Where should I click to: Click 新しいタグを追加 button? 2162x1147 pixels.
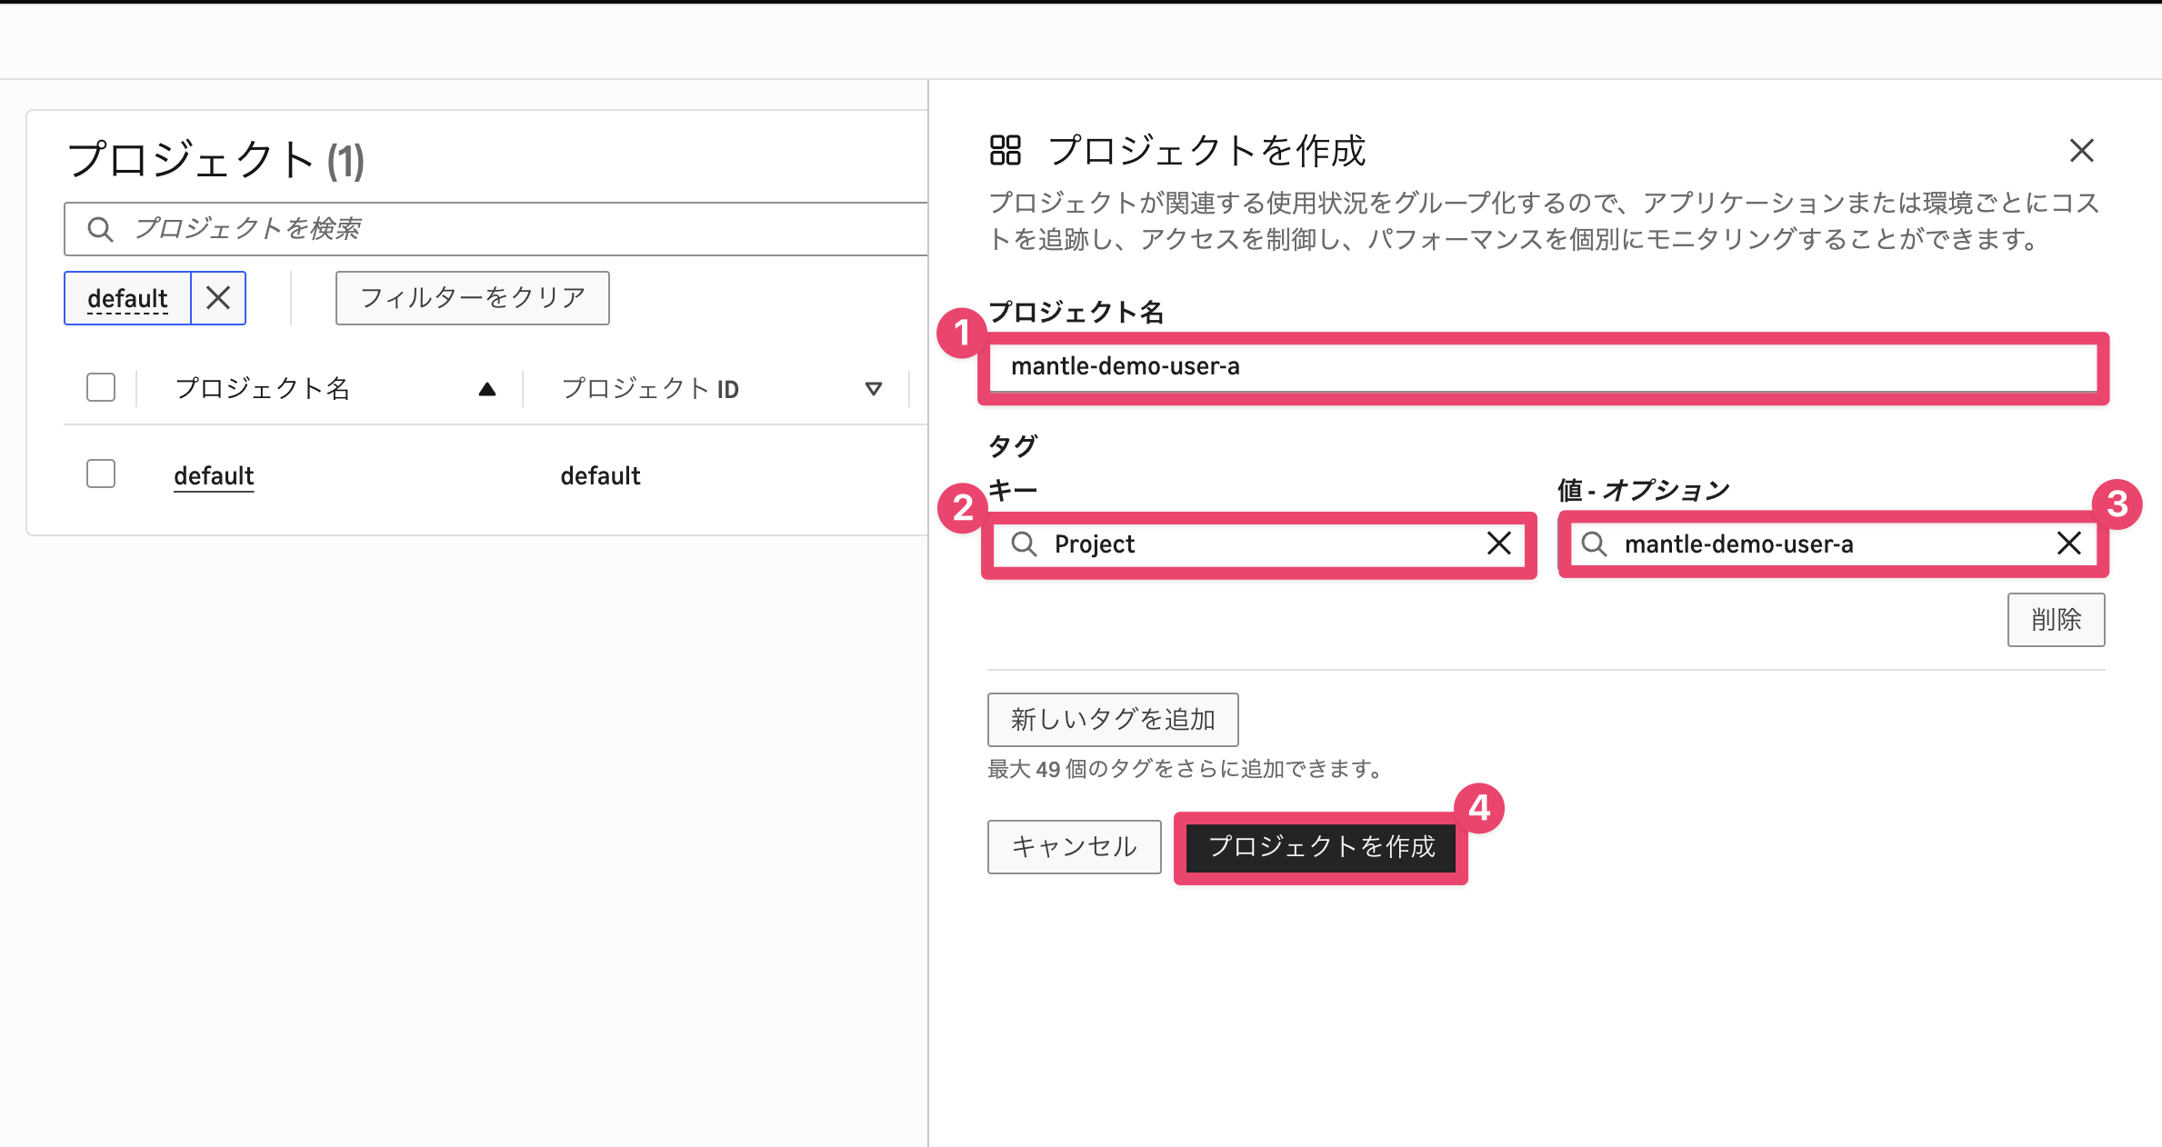click(1113, 719)
